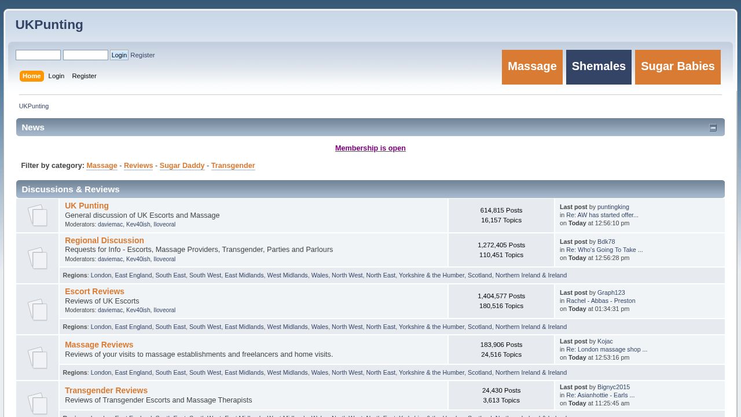
Task: Click the UK Punting board folder icon
Action: click(38, 215)
